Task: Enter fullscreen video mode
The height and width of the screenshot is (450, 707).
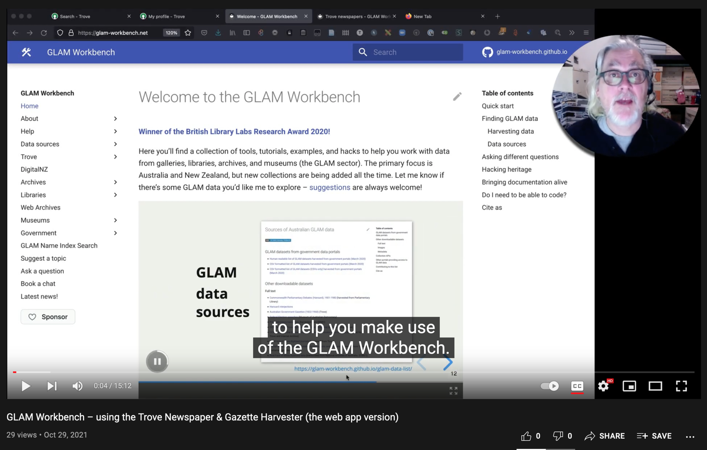Action: click(x=681, y=386)
